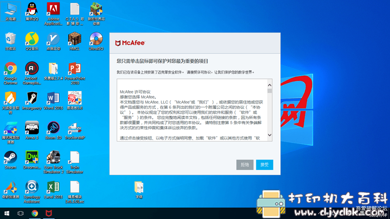Click the license scrollbar up arrow
The image size is (390, 219).
pos(270,85)
